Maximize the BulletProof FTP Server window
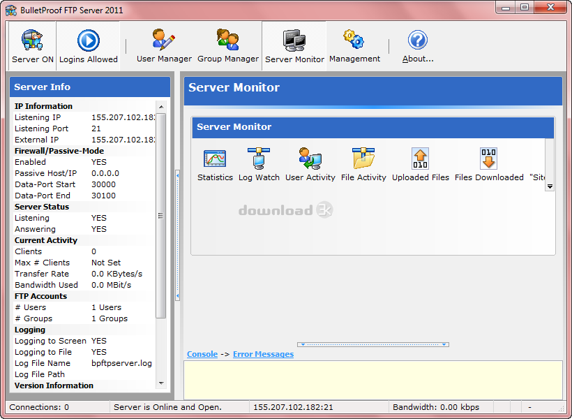572x419 pixels. click(x=524, y=7)
